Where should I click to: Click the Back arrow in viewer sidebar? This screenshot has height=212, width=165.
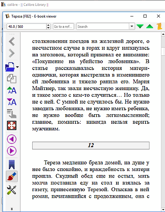[x=12, y=41]
